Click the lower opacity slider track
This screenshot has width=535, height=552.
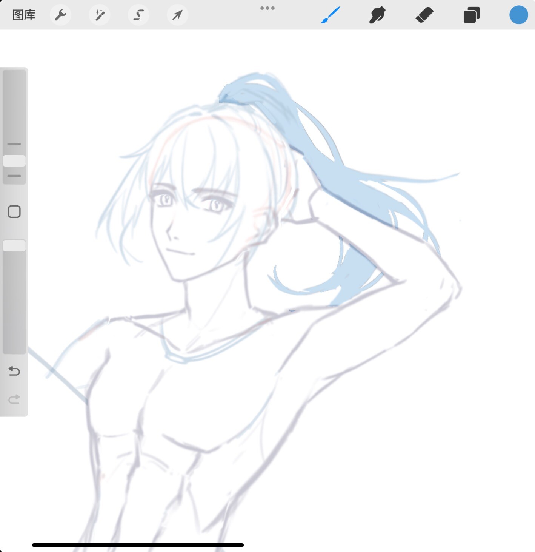pos(14,302)
